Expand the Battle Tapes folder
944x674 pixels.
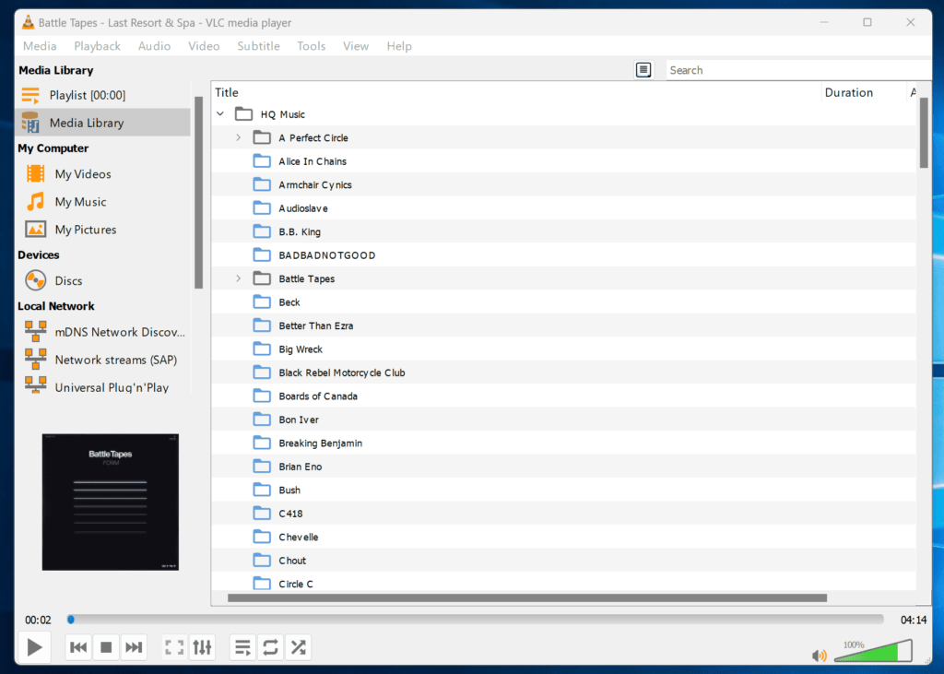[x=238, y=278]
